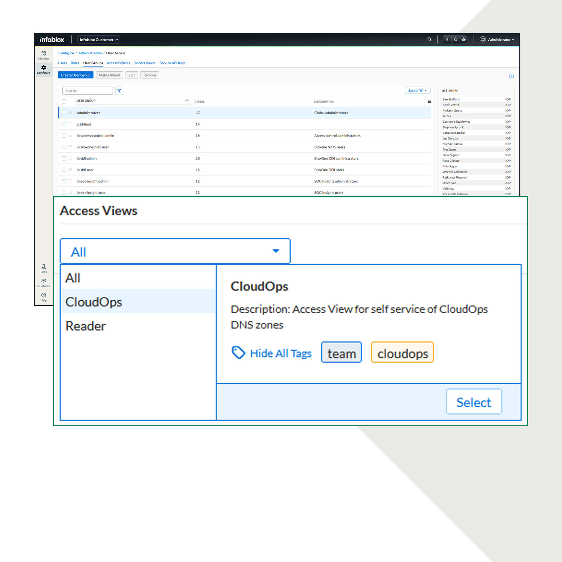Image resolution: width=562 pixels, height=562 pixels.
Task: Check the grid-limit group checkbox
Action: [x=64, y=124]
